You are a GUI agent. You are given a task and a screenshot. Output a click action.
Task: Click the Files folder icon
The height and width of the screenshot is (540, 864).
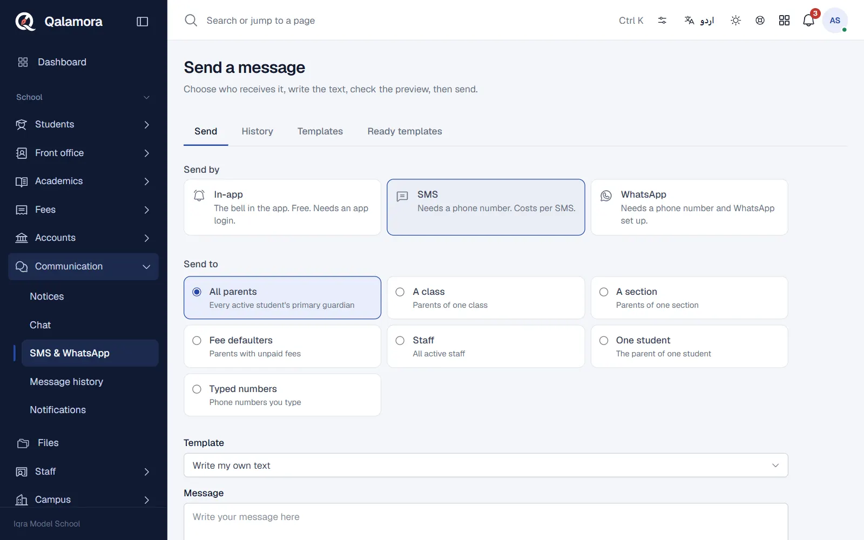point(23,443)
